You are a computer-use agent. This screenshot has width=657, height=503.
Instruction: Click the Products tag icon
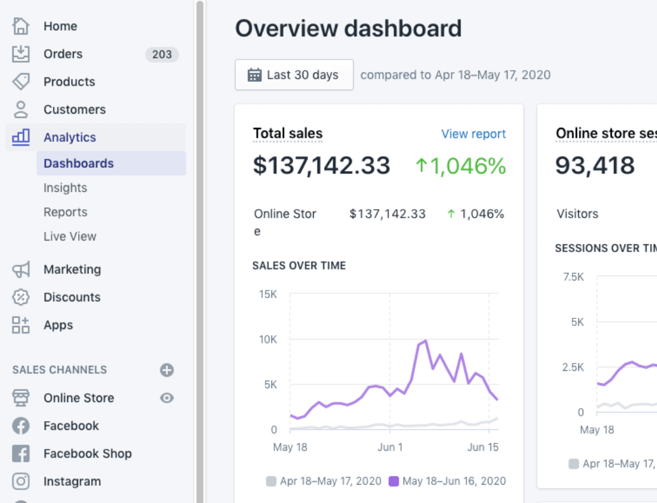tap(21, 82)
